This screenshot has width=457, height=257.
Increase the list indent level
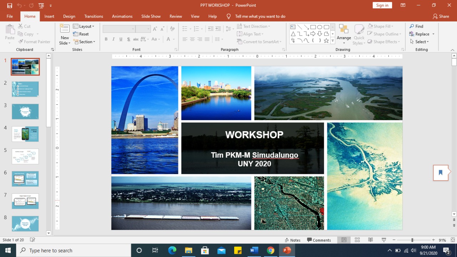[218, 29]
